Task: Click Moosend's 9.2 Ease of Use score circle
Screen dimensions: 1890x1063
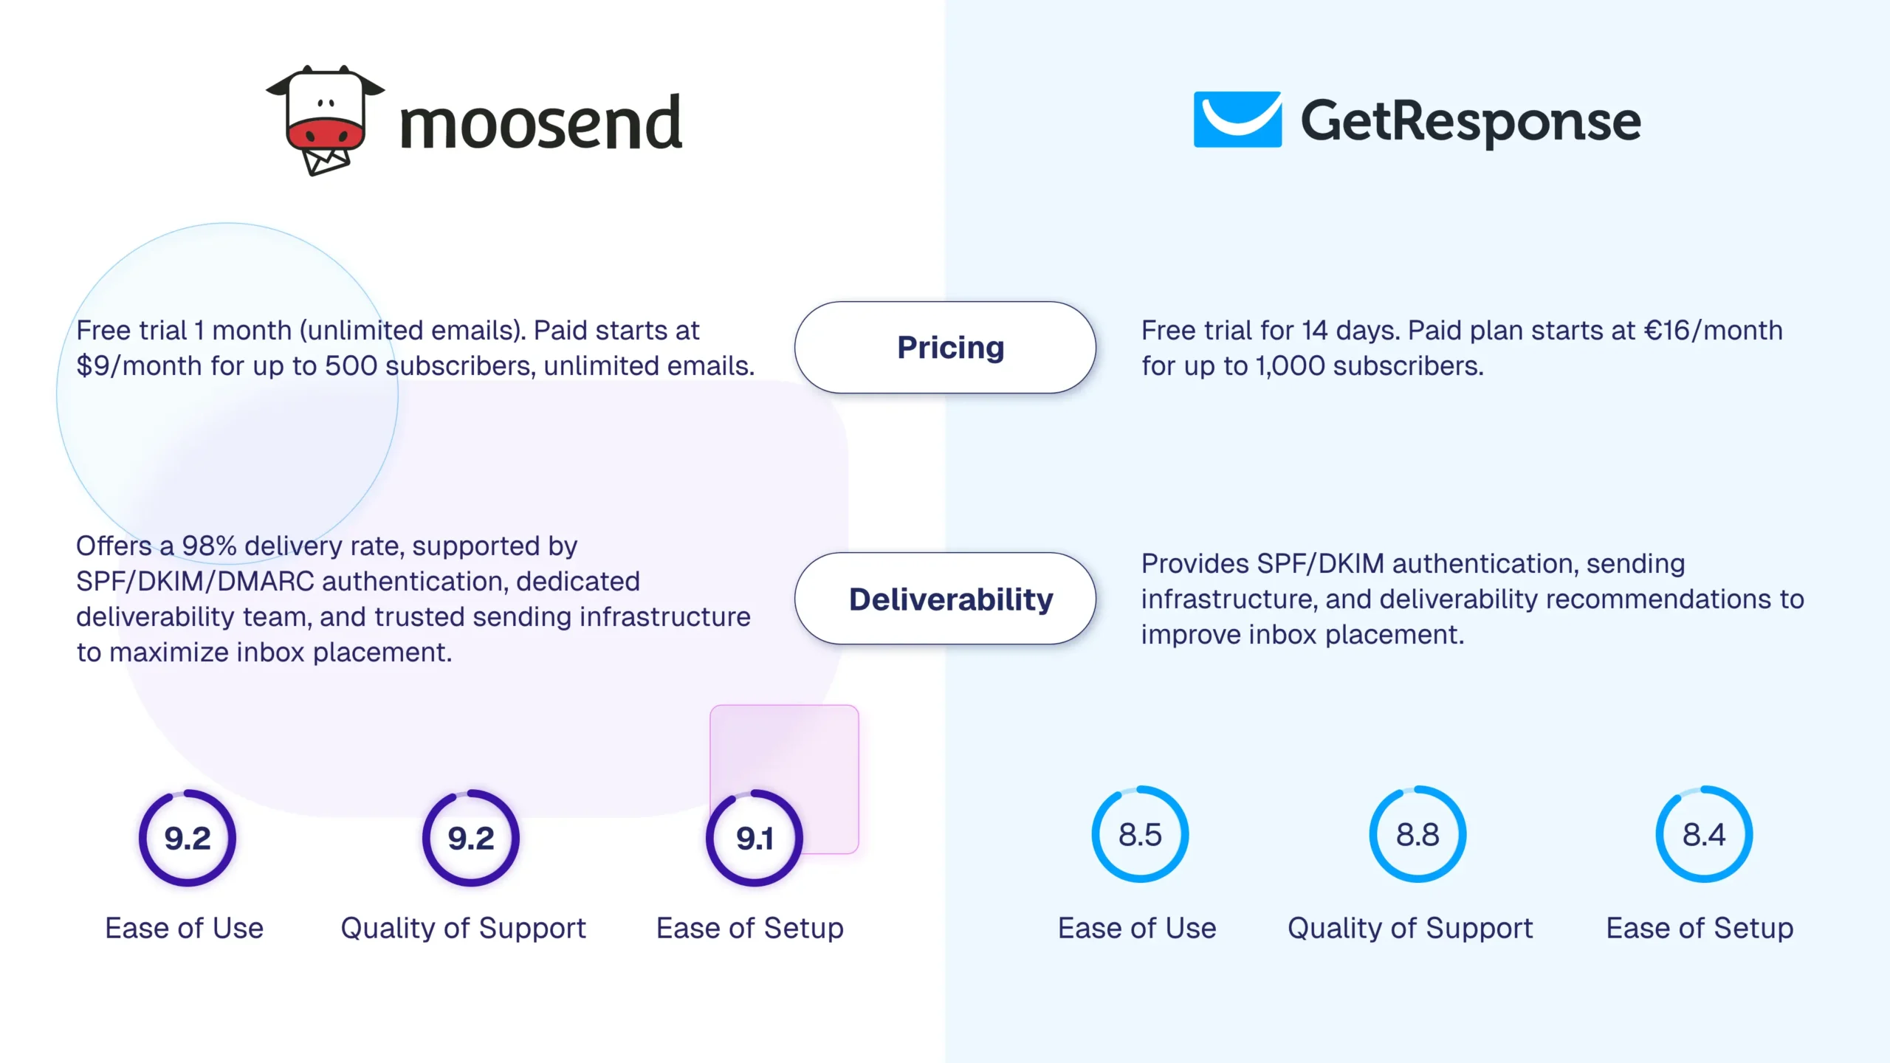Action: (x=188, y=838)
